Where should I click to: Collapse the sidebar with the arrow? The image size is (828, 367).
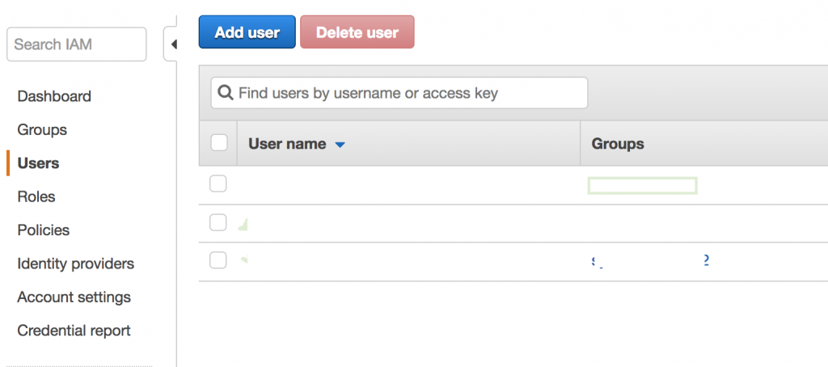(x=173, y=44)
